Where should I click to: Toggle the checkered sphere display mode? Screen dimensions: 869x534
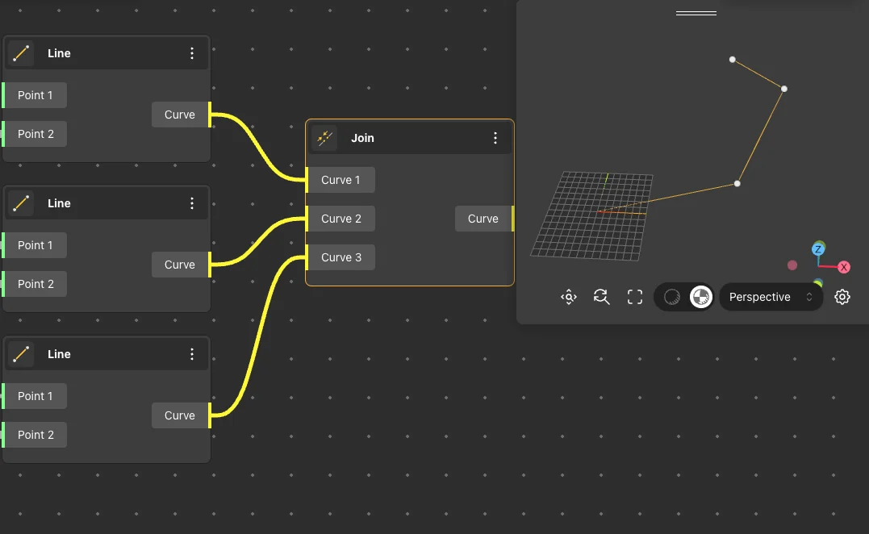point(701,297)
